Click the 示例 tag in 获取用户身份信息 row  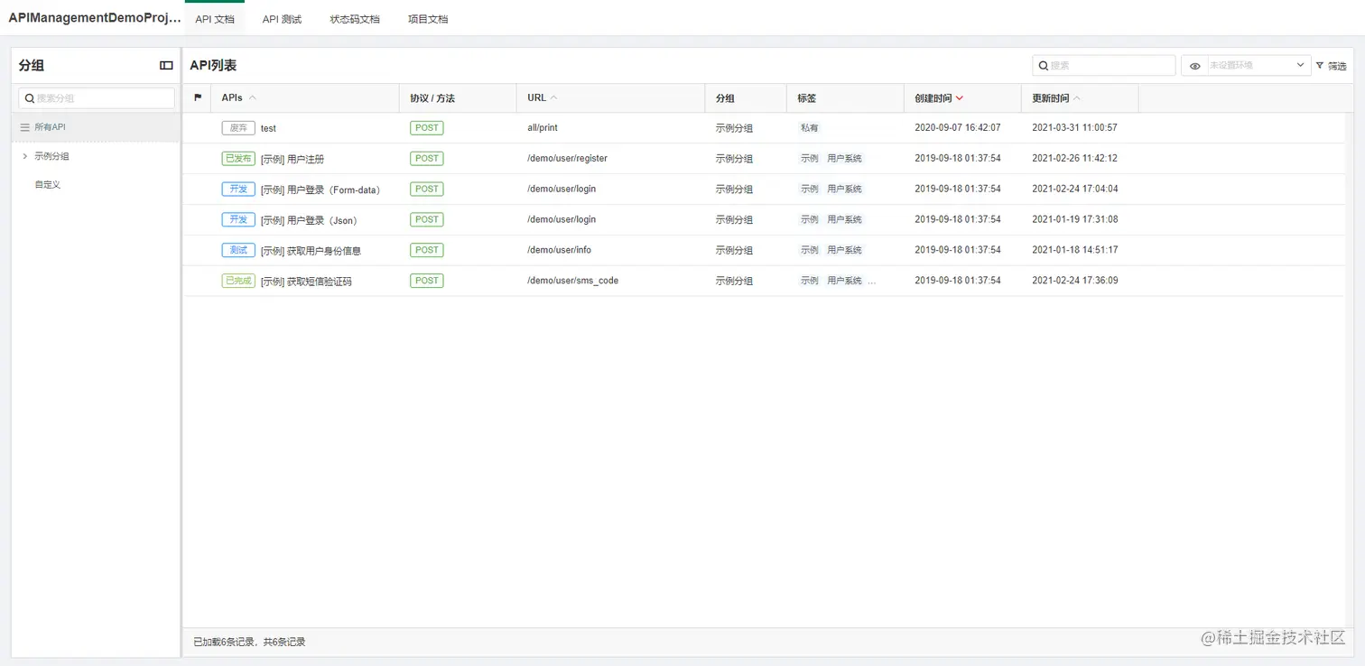(810, 250)
